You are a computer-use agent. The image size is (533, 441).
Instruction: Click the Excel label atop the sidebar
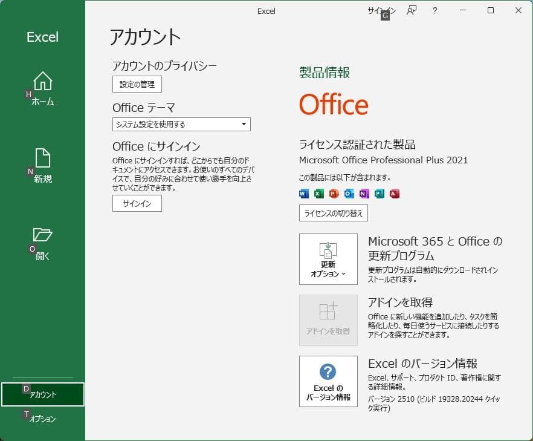tap(42, 37)
